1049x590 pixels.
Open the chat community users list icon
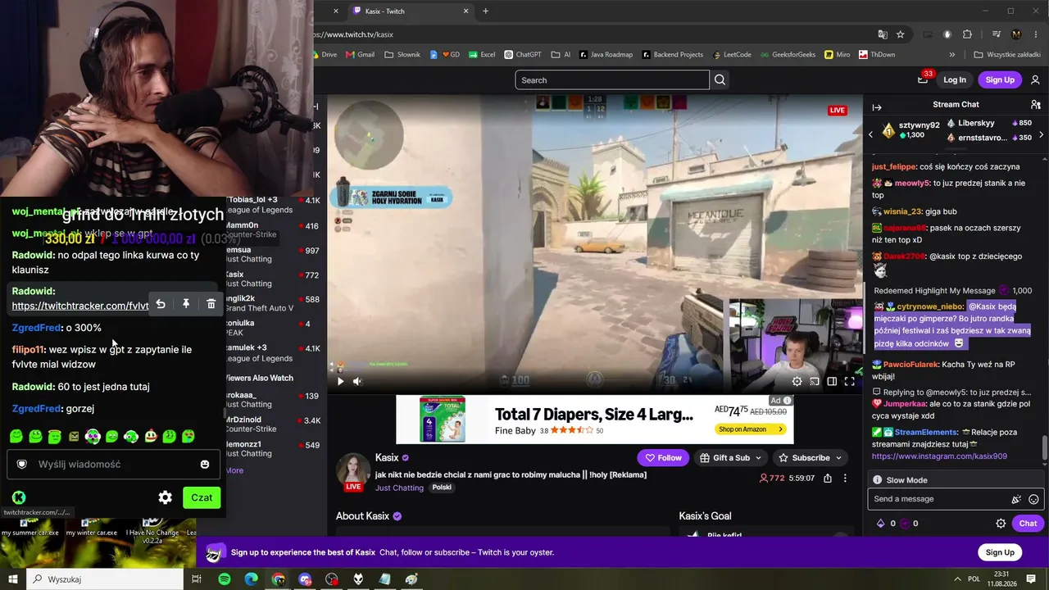click(x=1035, y=105)
